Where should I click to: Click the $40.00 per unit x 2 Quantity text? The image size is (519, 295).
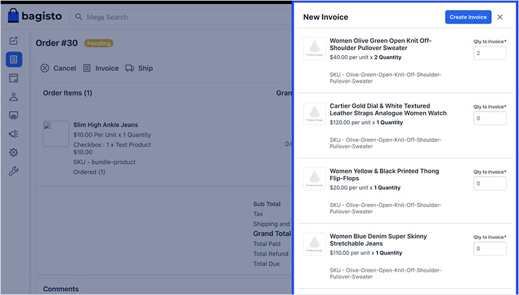tap(365, 57)
